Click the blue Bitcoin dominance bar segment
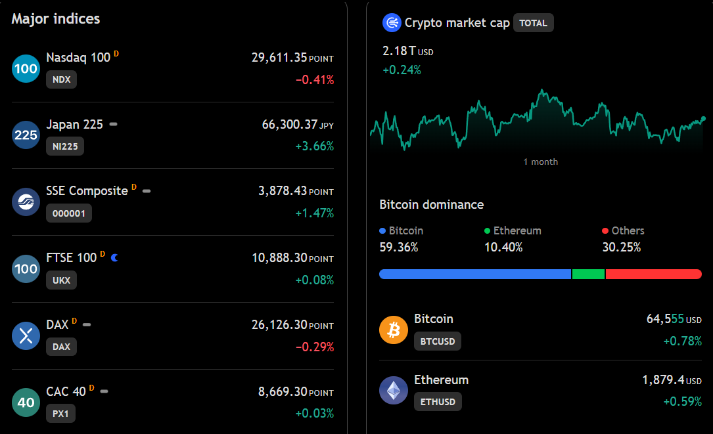Screen dimensions: 713x434 474,274
